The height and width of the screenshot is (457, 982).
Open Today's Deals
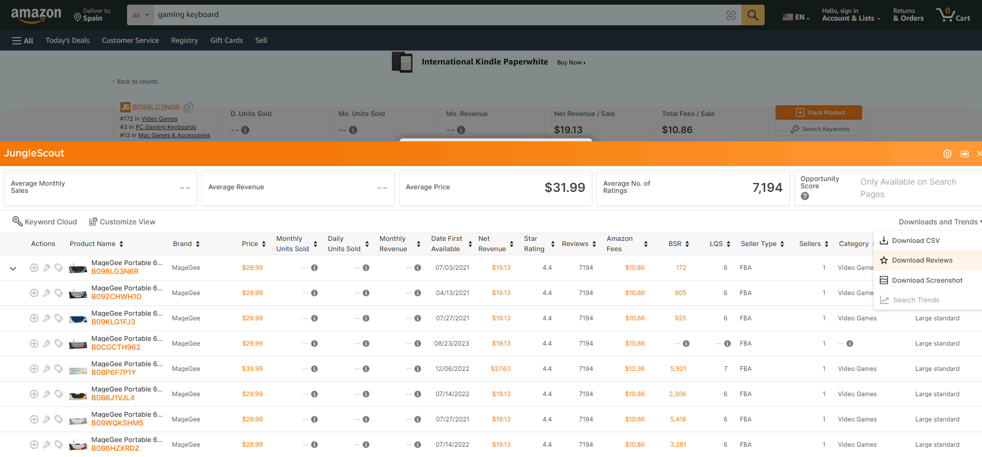tap(68, 40)
